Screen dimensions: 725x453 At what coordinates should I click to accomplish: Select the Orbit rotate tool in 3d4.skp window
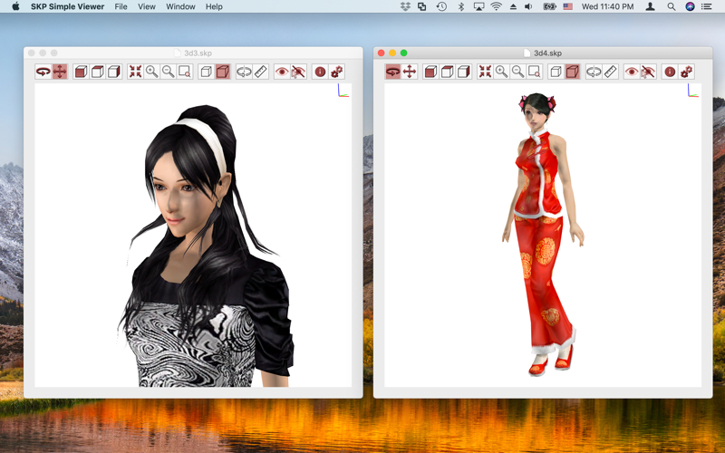(393, 72)
